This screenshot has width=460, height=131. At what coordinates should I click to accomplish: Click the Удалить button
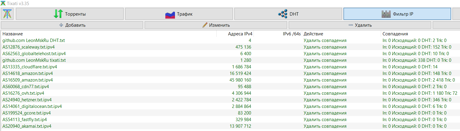tap(360, 25)
